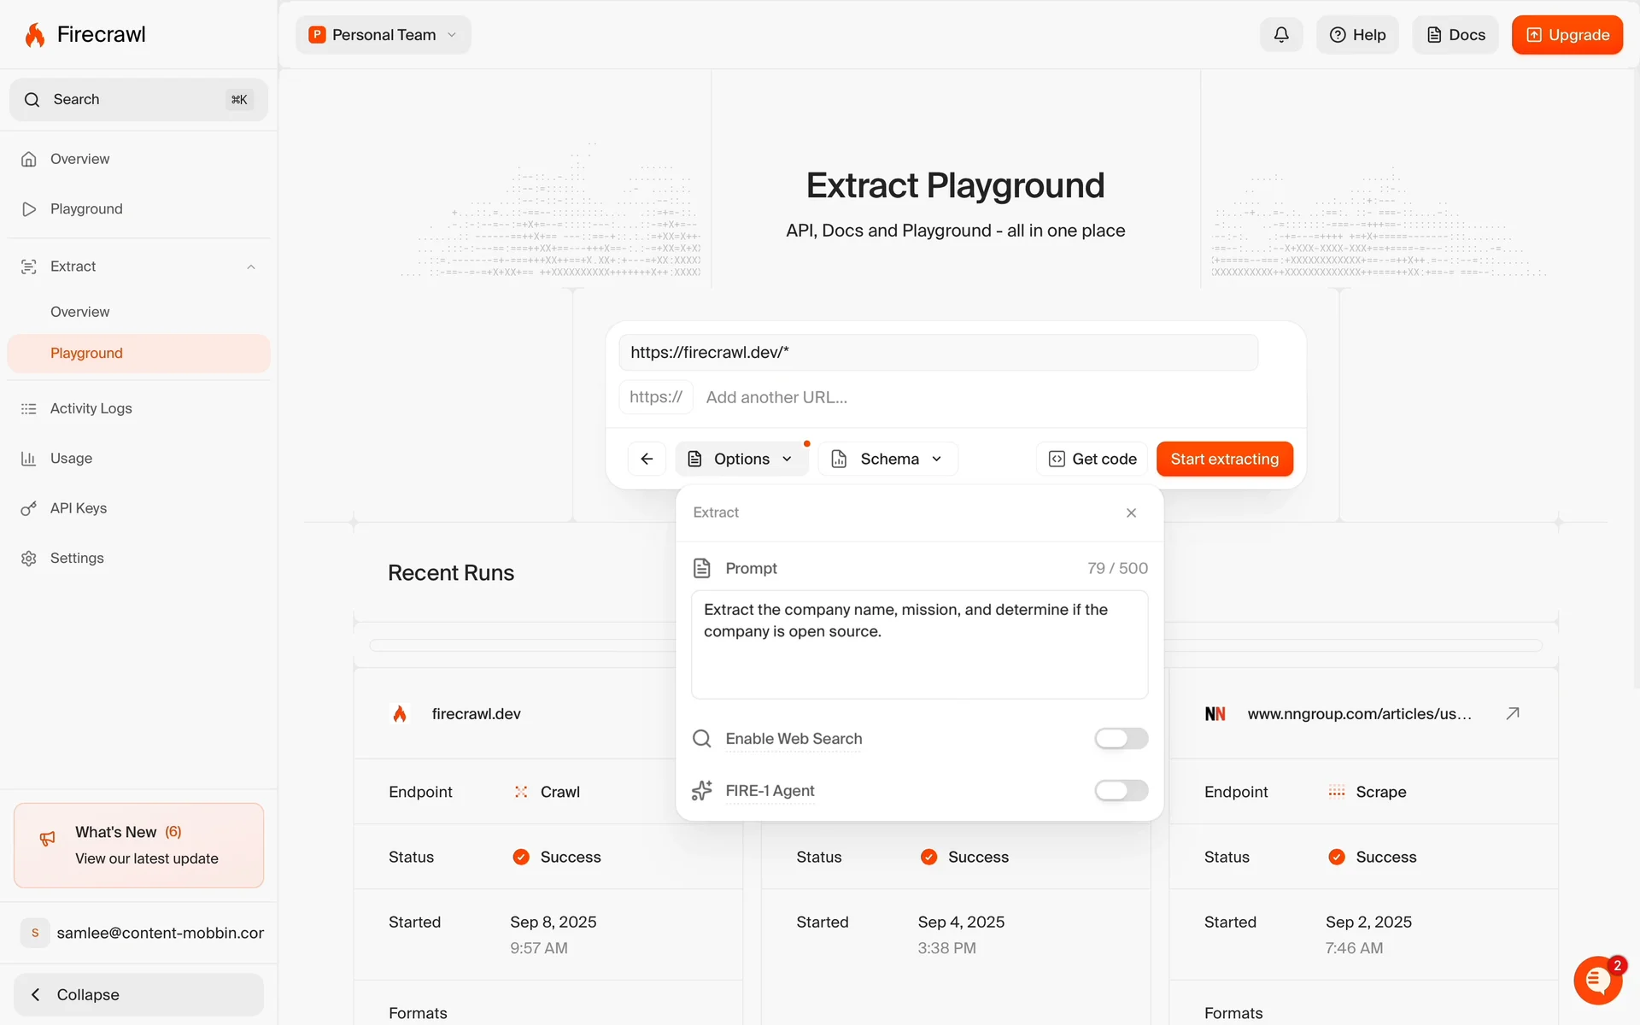Click the Get code button
Viewport: 1640px width, 1025px height.
tap(1092, 459)
